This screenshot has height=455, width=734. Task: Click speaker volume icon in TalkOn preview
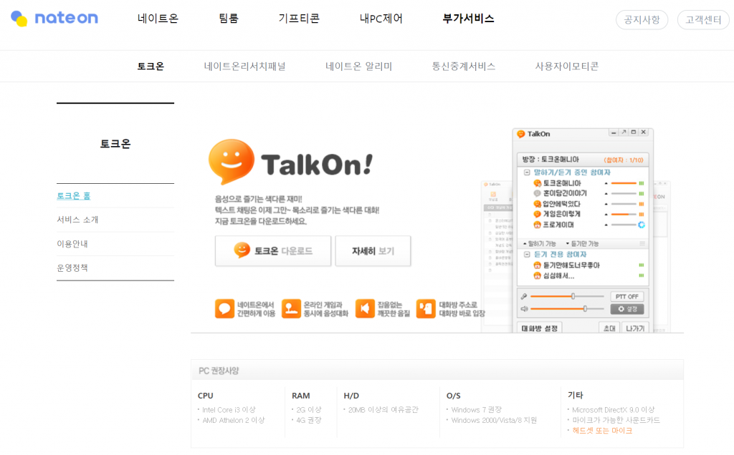point(524,309)
